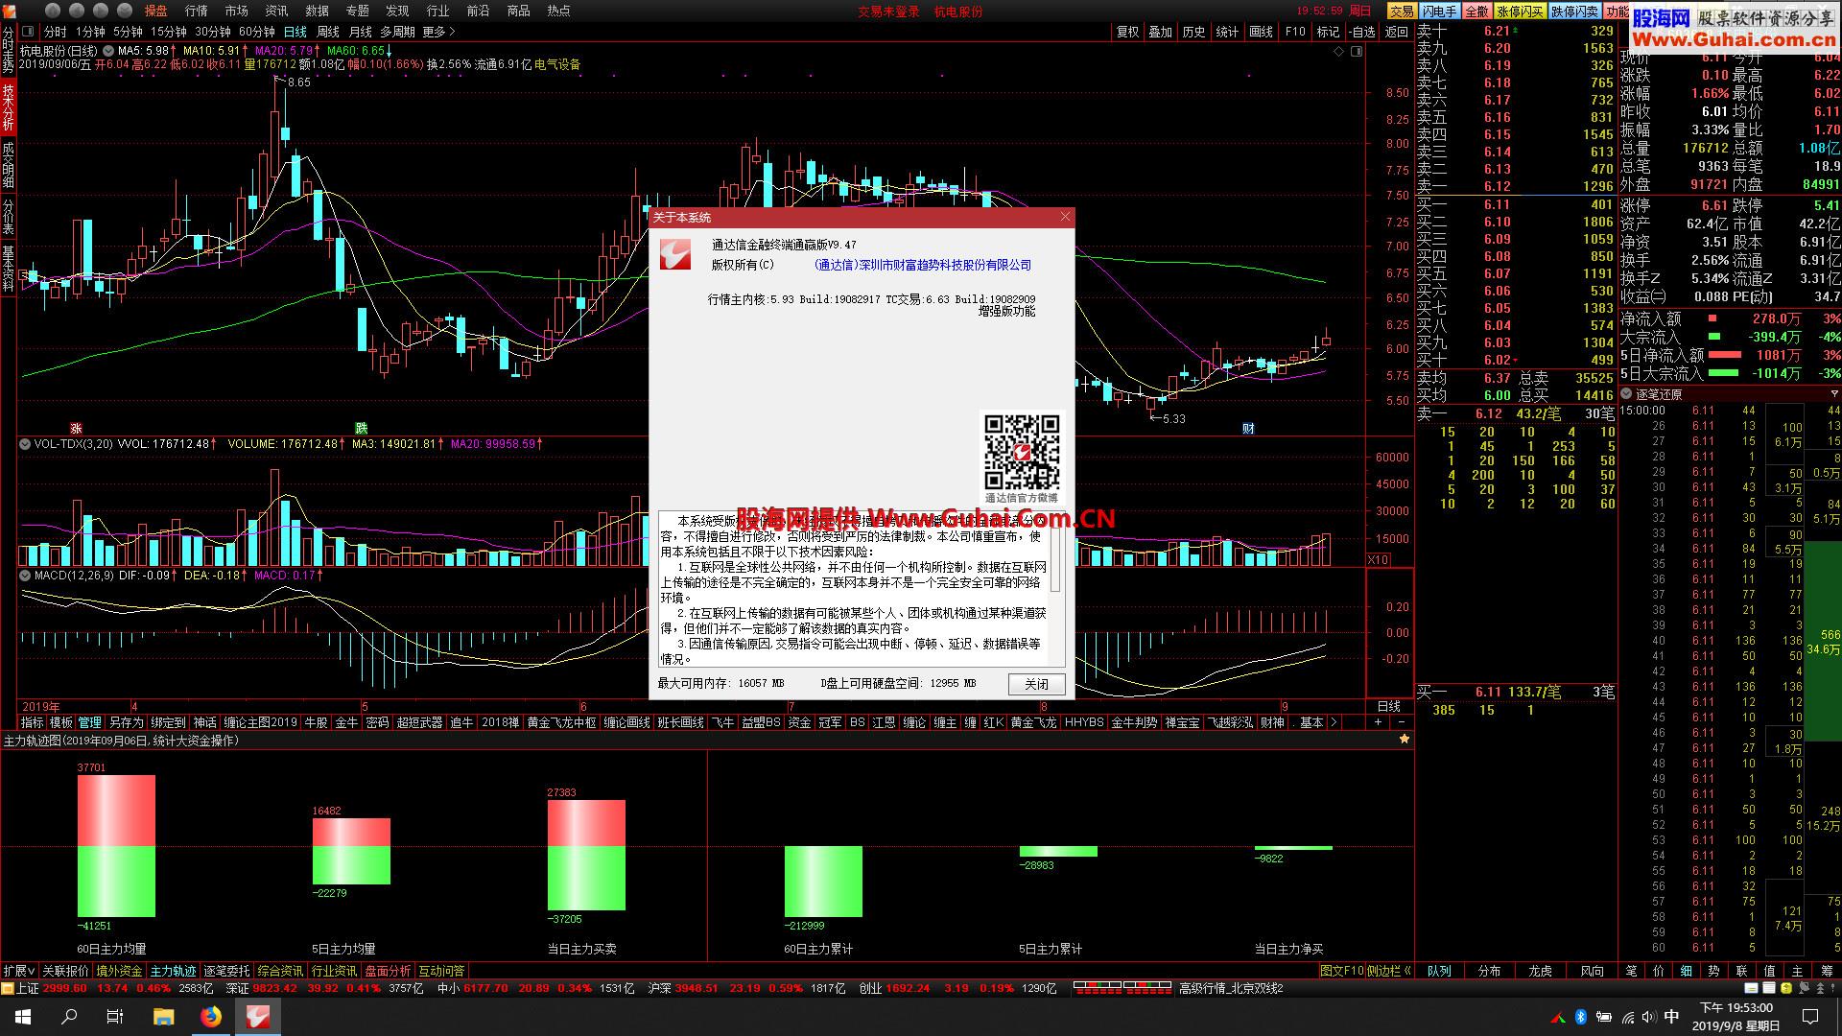Viewport: 1842px width, 1036px height.
Task: Select the 盘面分析 bottom tab
Action: 388,971
